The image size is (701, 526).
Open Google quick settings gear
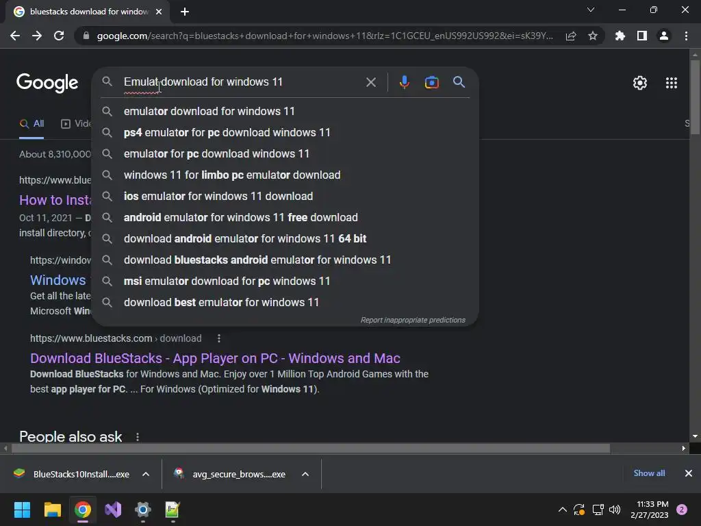point(640,83)
